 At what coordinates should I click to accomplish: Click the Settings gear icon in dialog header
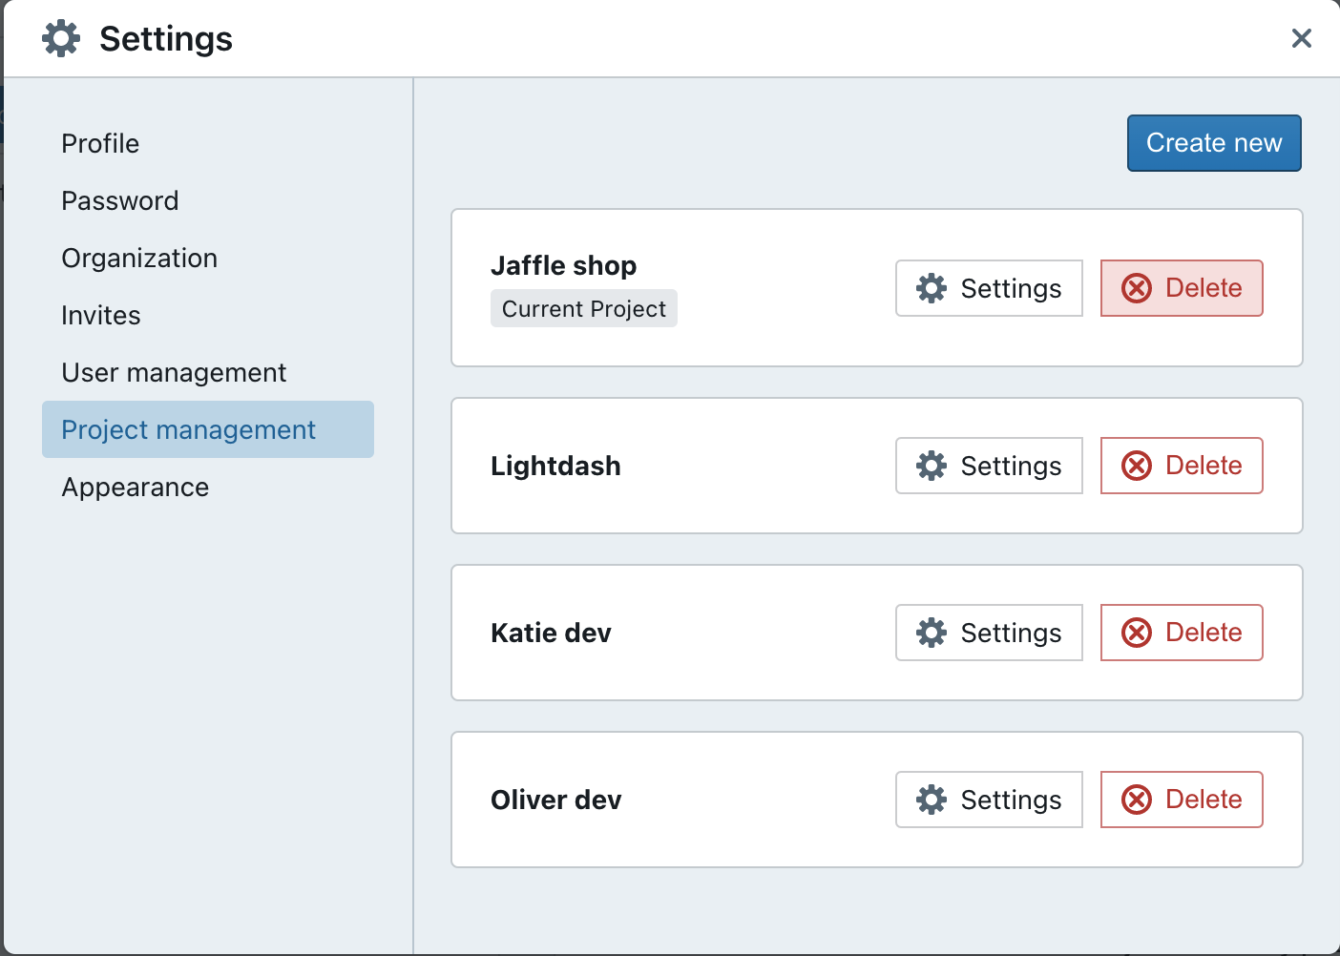tap(61, 38)
